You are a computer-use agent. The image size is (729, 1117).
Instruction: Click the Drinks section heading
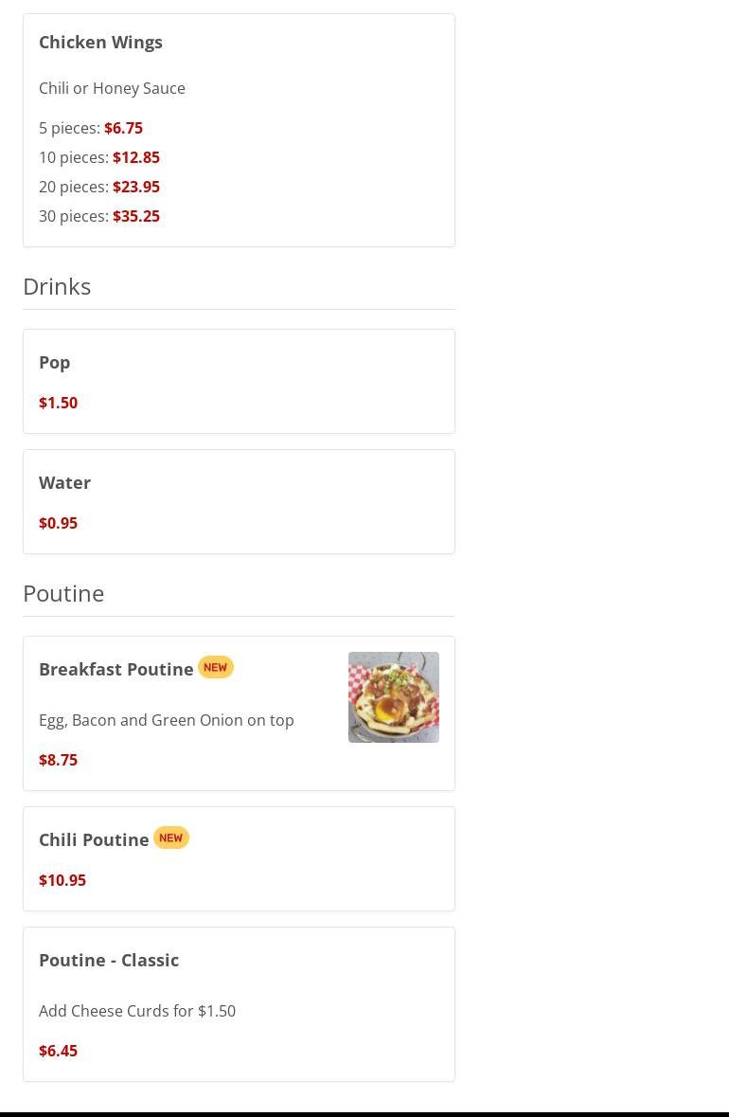pyautogui.click(x=57, y=286)
